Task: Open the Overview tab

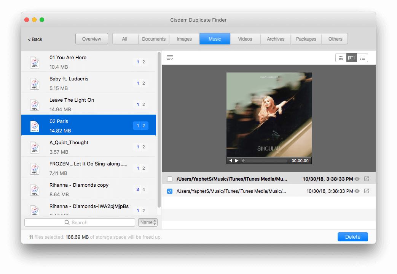Action: click(x=92, y=39)
